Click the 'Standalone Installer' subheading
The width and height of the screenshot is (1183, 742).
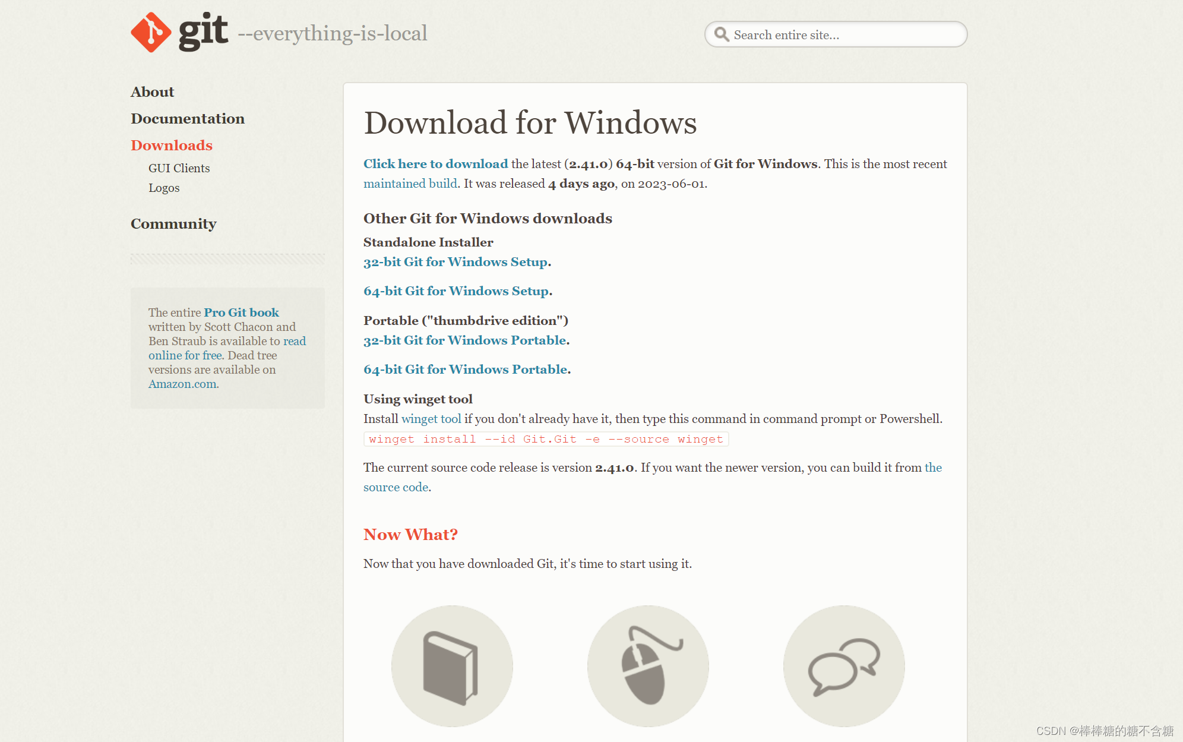tap(428, 242)
